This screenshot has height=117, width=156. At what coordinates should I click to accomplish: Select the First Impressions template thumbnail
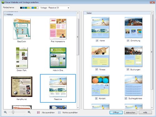58,29
